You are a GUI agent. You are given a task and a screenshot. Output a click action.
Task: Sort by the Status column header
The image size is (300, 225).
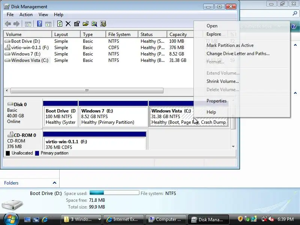point(153,34)
